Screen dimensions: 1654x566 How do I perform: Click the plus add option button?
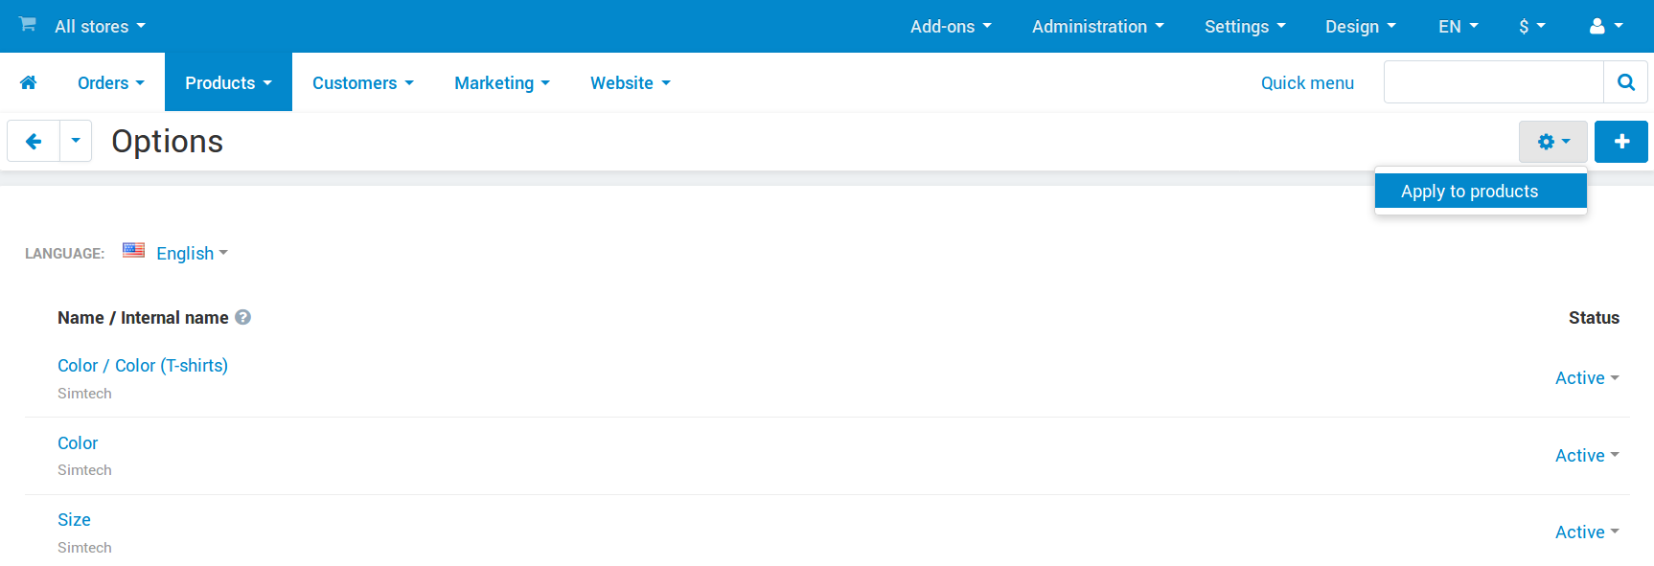(x=1621, y=142)
